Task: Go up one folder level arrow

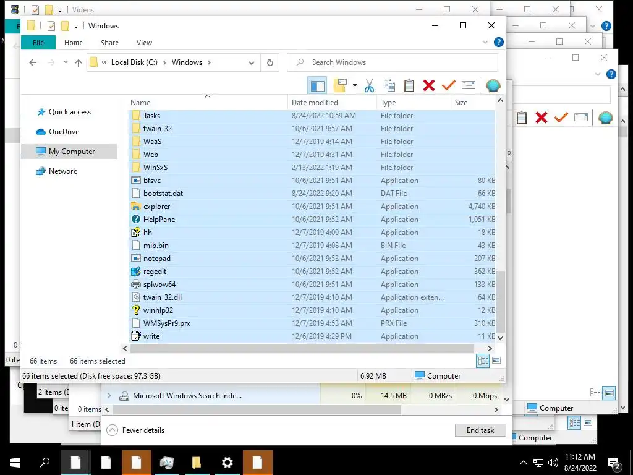Action: [79, 62]
